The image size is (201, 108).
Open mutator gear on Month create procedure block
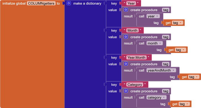126,37
